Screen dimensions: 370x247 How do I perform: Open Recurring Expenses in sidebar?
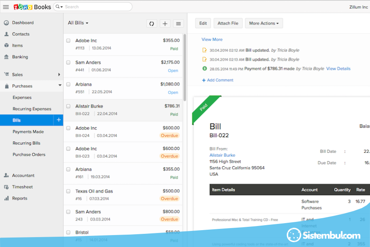(x=32, y=109)
